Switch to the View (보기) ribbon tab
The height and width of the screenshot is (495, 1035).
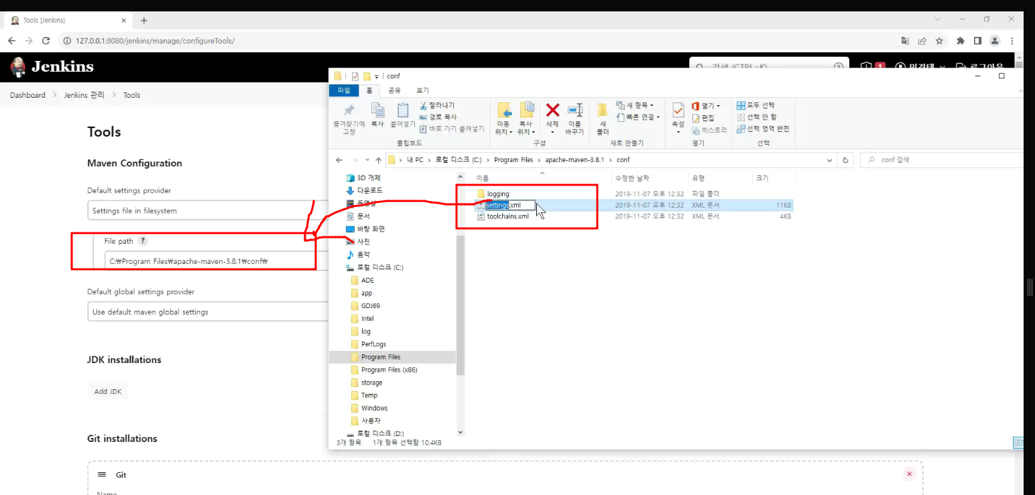coord(422,90)
